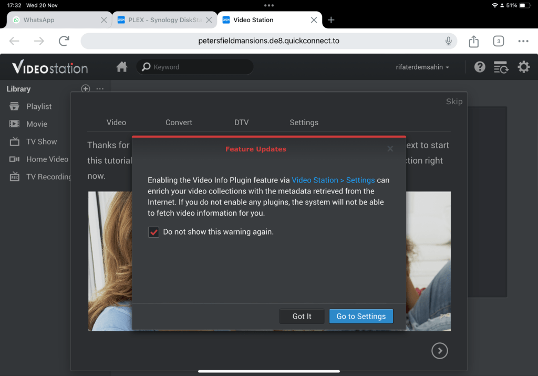Click the Keyword search field

(195, 67)
